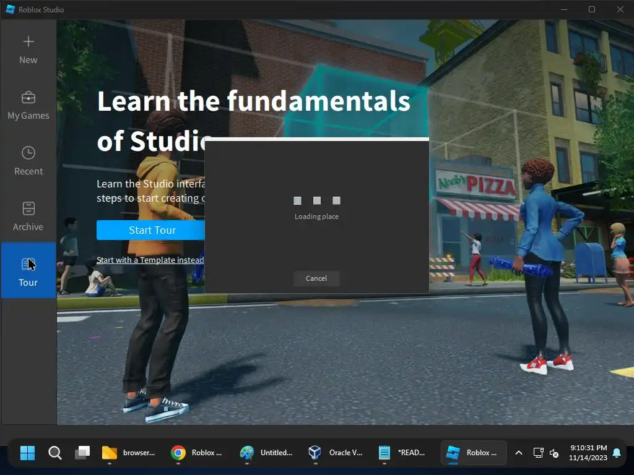634x475 pixels.
Task: Expand the hidden system tray icons
Action: click(x=519, y=453)
